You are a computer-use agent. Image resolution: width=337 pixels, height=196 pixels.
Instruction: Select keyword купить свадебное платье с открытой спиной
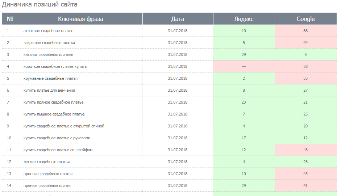64,126
